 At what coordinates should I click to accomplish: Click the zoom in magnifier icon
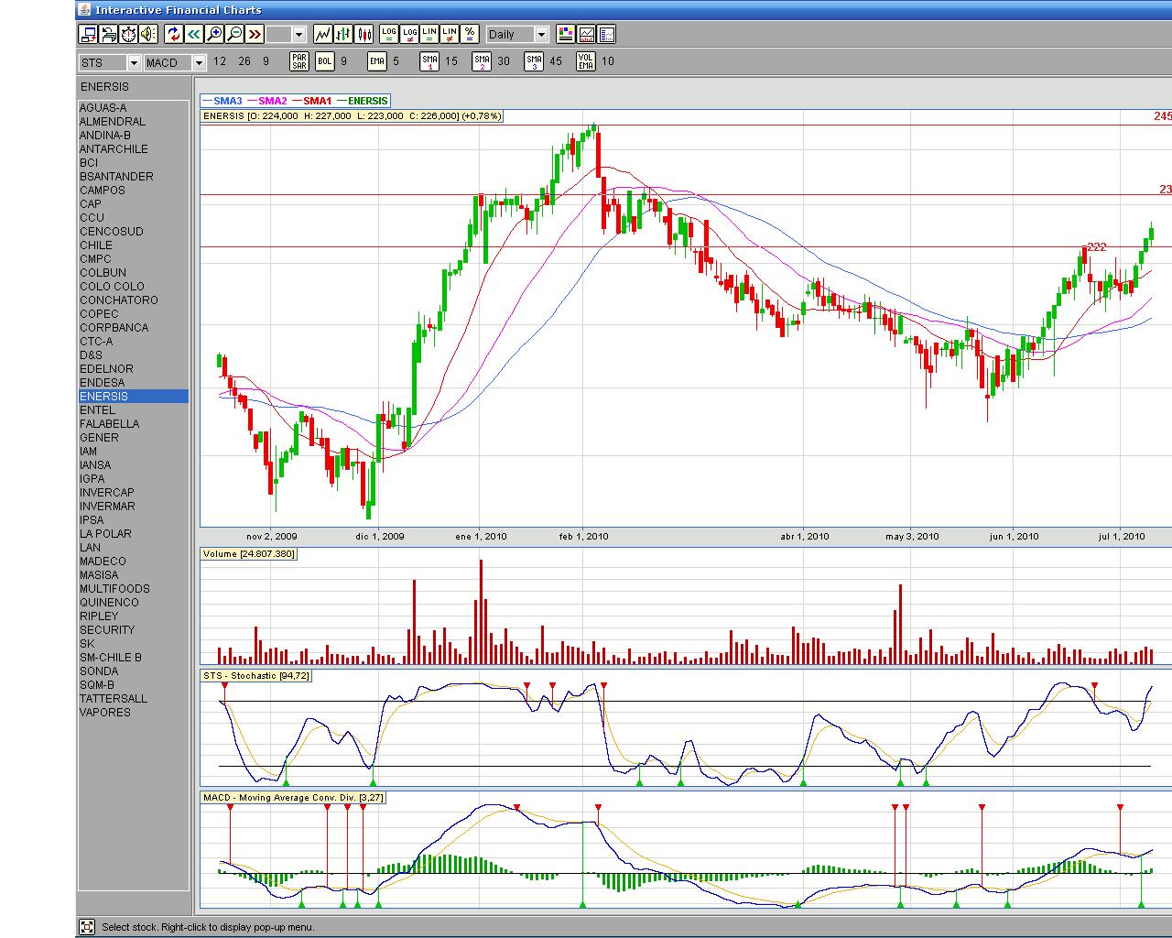pos(214,35)
